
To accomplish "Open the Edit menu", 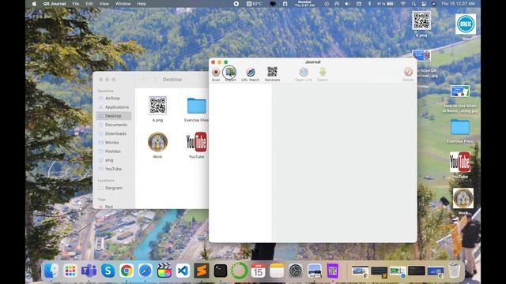I will click(89, 4).
